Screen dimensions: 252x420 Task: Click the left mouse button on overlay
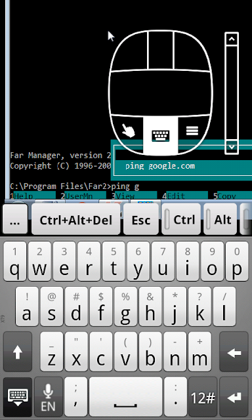[130, 51]
